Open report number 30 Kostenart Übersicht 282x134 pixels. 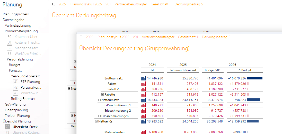tap(27, 37)
